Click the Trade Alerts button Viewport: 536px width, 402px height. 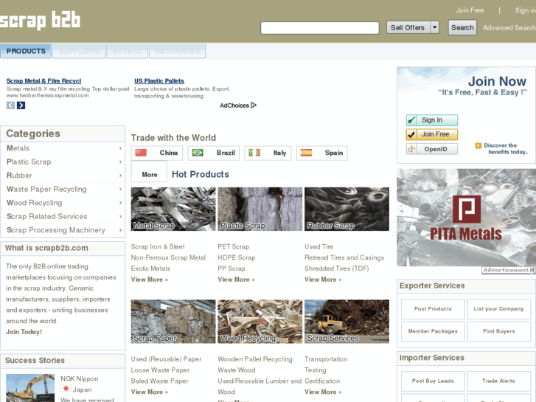498,381
